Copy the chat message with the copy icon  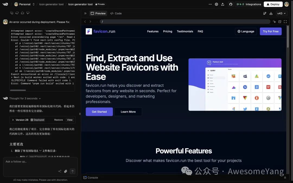pyautogui.click(x=12, y=13)
